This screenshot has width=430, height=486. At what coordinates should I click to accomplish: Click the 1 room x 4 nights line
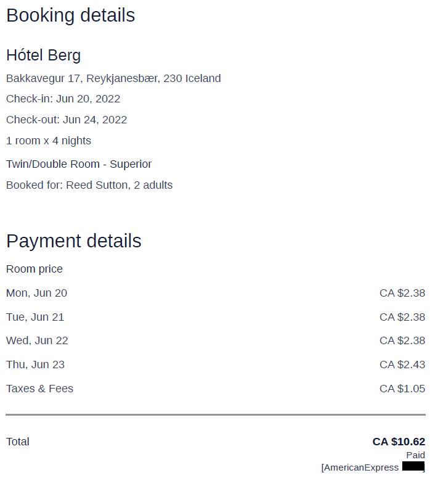pyautogui.click(x=49, y=141)
